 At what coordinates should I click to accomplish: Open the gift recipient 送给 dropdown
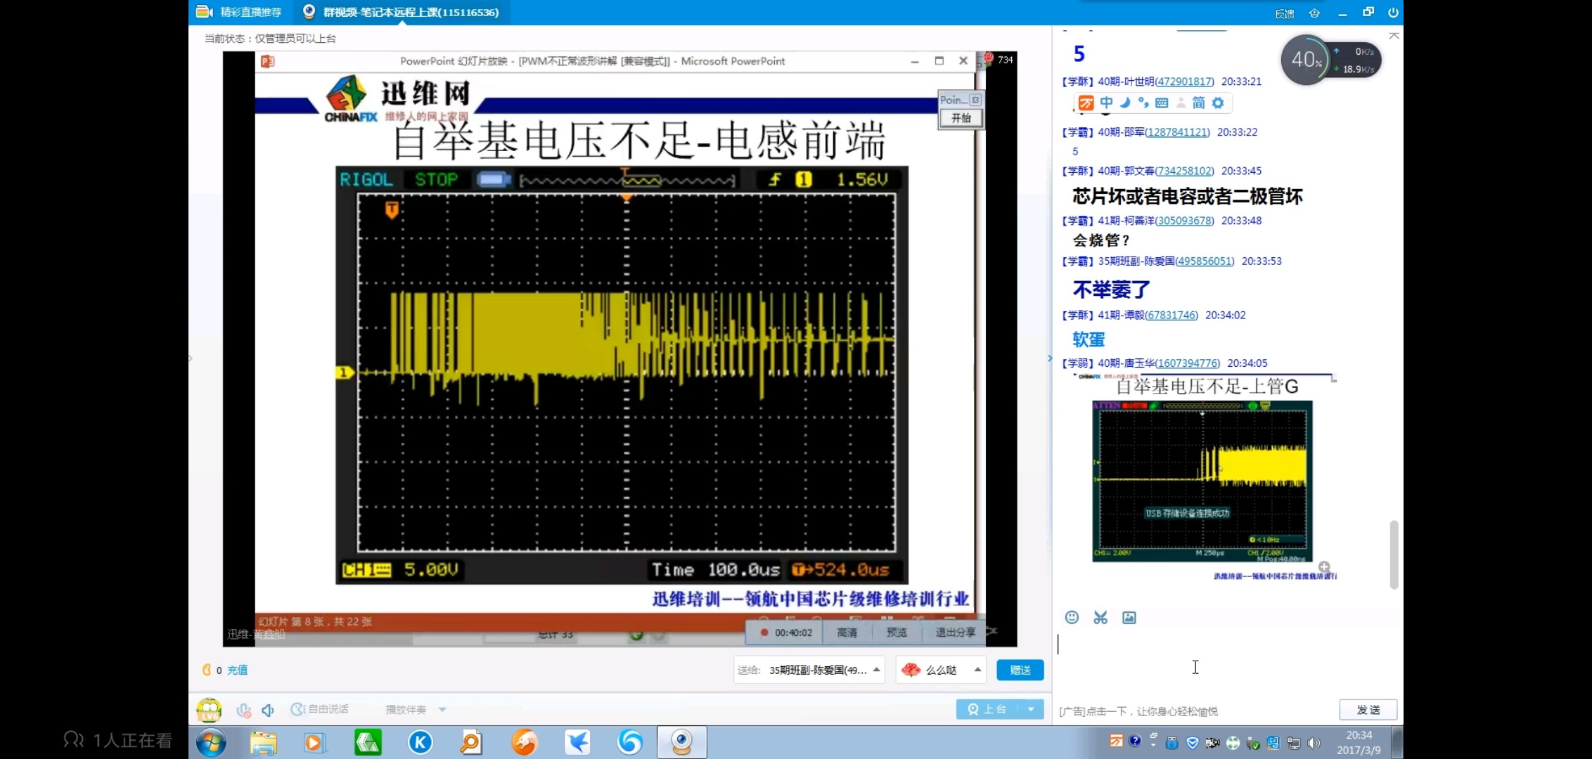876,670
